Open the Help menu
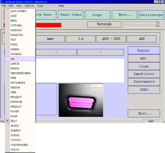The height and width of the screenshot is (153, 165). click(x=61, y=6)
